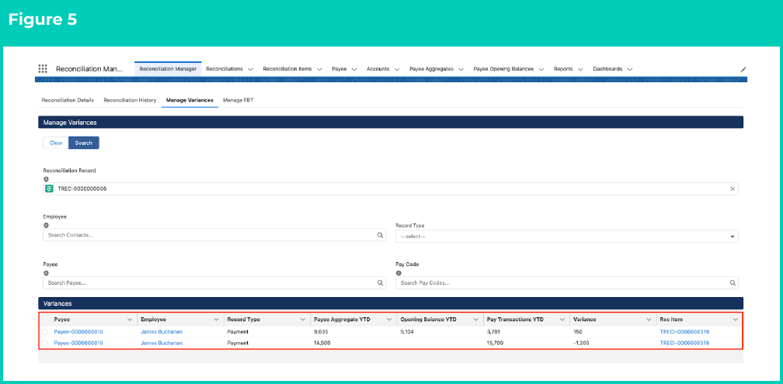Click the Reconciliation Record lookup field
This screenshot has width=783, height=384.
[391, 189]
